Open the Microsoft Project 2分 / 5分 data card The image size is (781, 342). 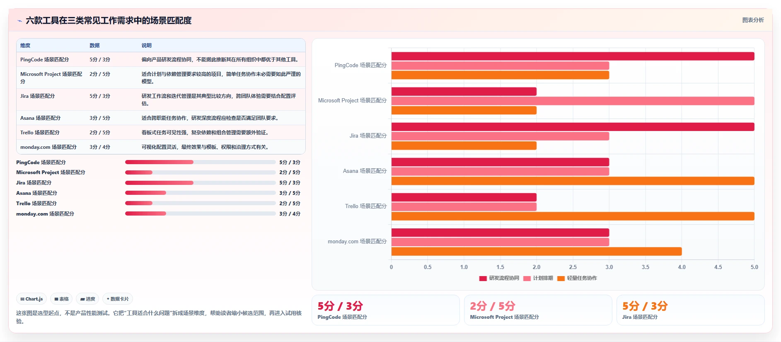pyautogui.click(x=538, y=310)
